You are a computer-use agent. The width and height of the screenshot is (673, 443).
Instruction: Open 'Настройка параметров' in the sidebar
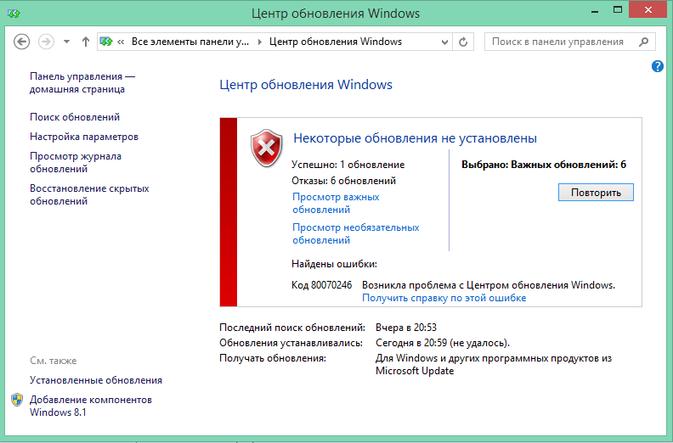click(83, 137)
